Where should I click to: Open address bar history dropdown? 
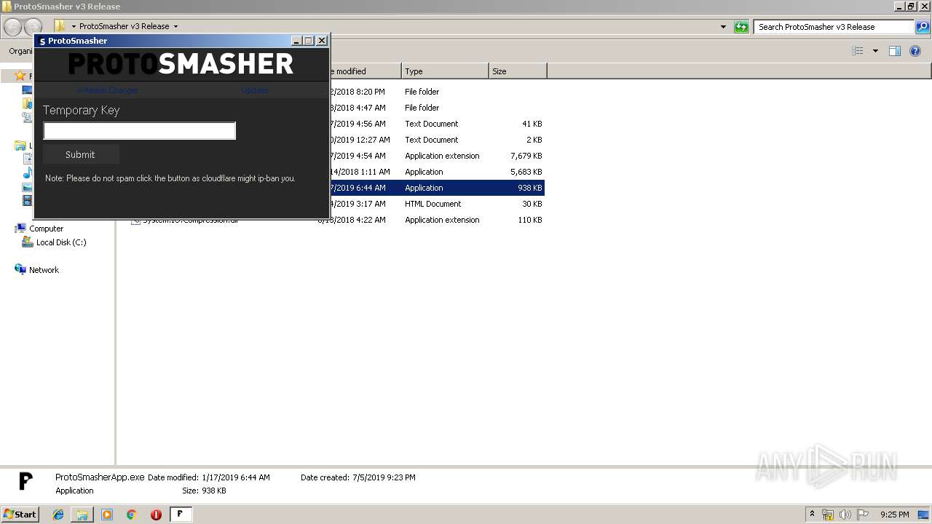[x=723, y=27]
